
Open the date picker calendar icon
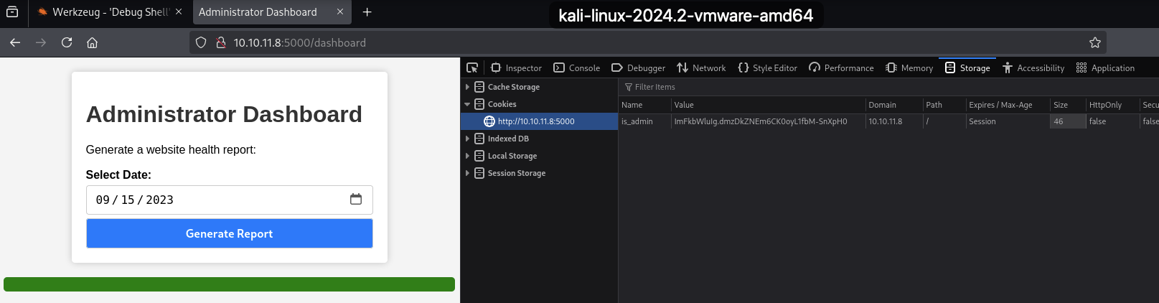point(356,200)
